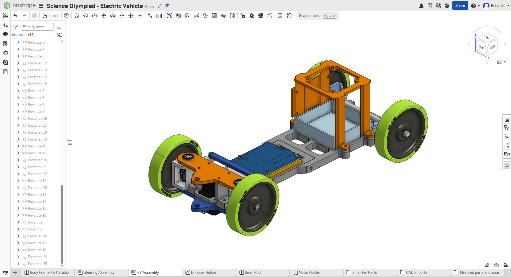Click the Insert button

[50, 16]
